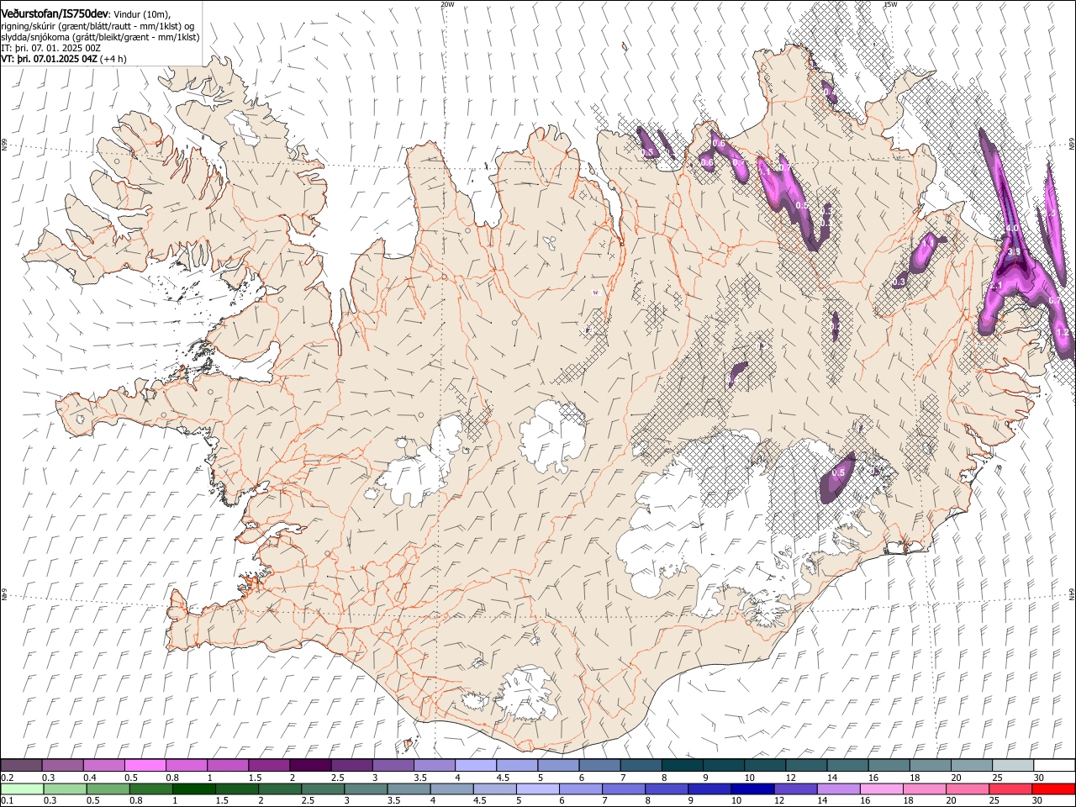Screen dimensions: 1076x807
Task: Click the 4.0 snowfall value on east coast
Action: coord(1012,229)
